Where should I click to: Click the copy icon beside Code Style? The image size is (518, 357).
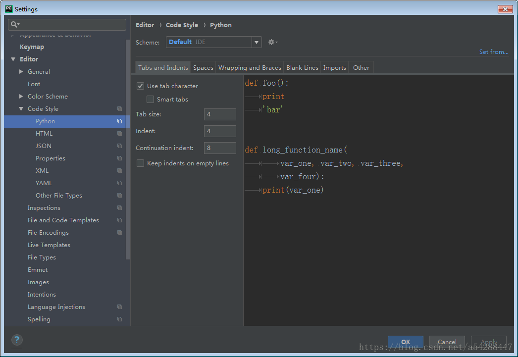coord(119,108)
